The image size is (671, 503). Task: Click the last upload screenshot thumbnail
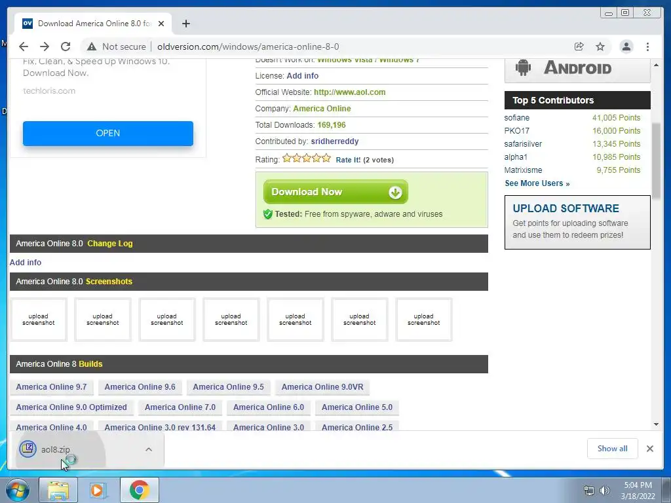point(424,320)
